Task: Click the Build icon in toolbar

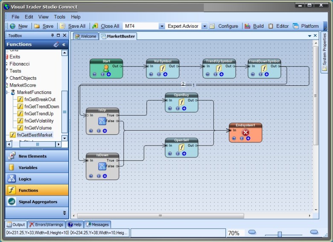Action: pyautogui.click(x=248, y=26)
